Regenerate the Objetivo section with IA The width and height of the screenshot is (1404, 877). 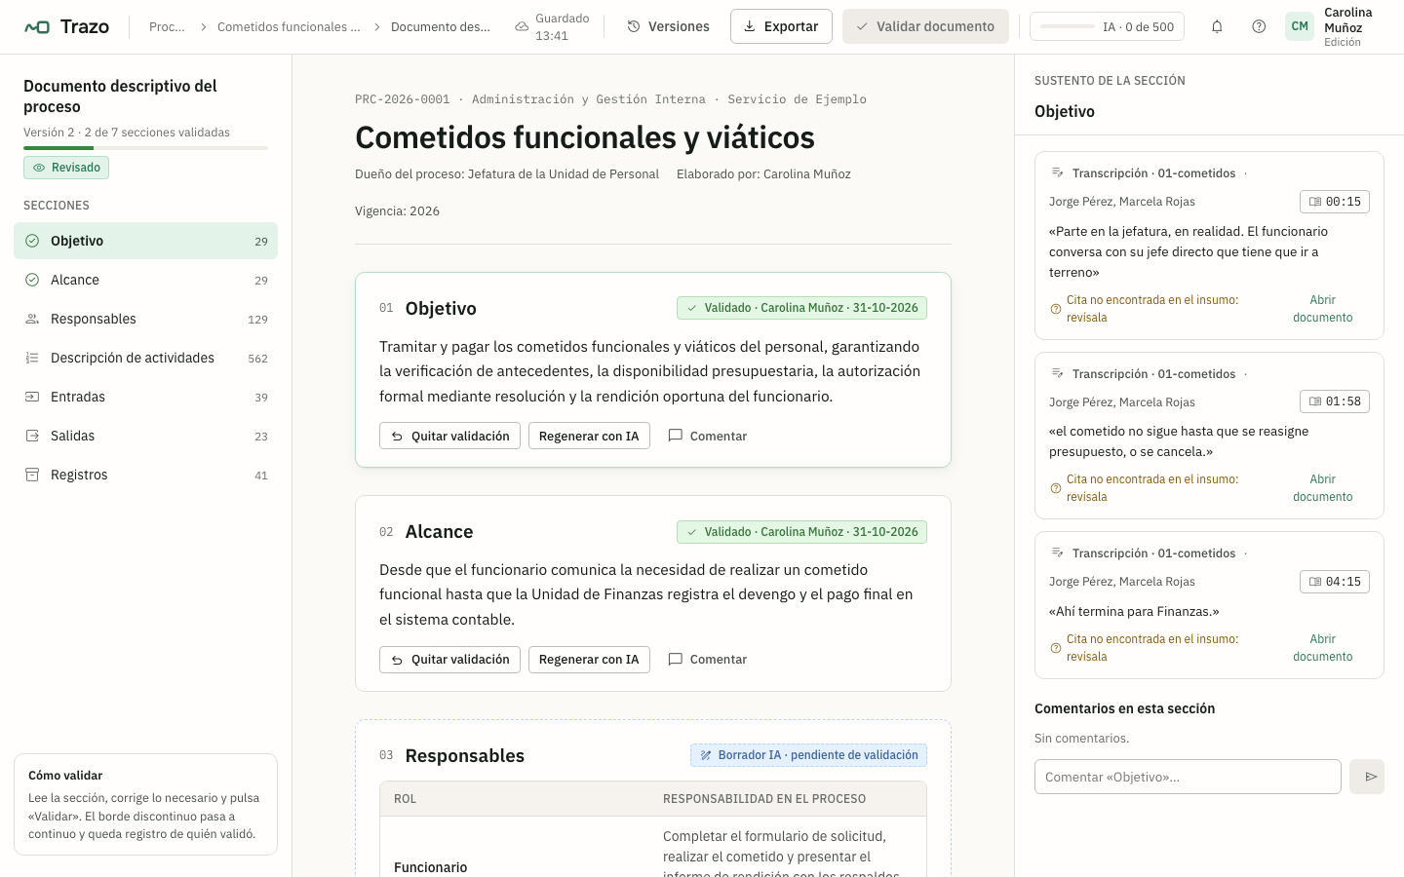click(589, 436)
